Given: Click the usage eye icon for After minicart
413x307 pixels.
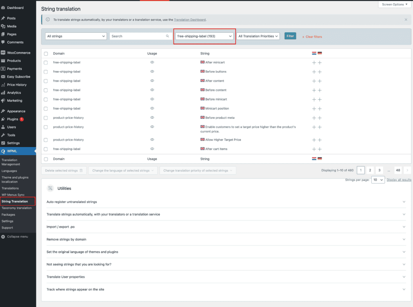Looking at the screenshot, I should (x=152, y=63).
